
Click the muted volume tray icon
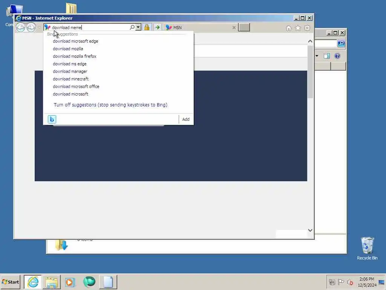coord(350,282)
